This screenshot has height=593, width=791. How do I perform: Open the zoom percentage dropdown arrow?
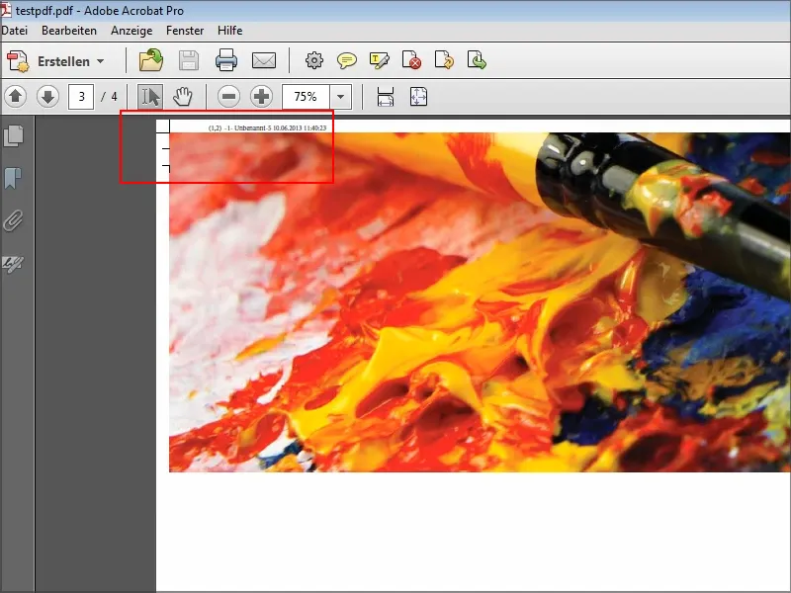341,97
